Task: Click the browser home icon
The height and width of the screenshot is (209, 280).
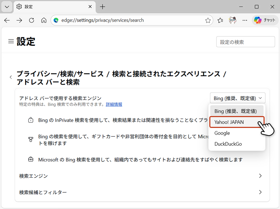Action: (43, 20)
